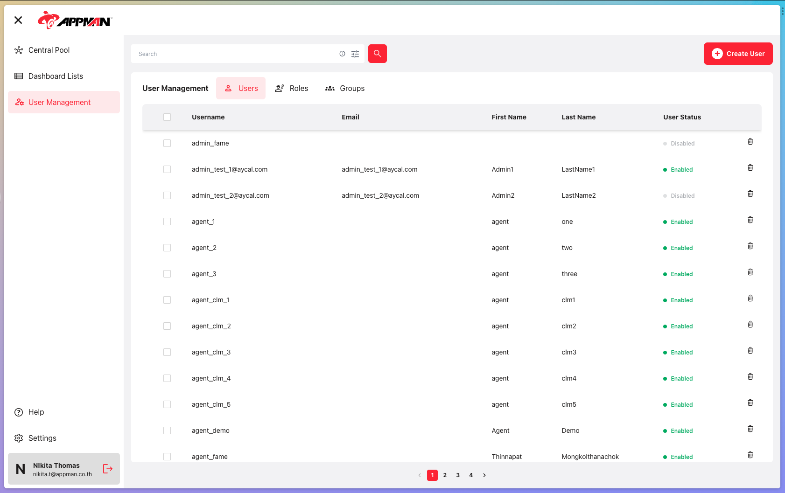Click the red search magnifier button
This screenshot has height=493, width=785.
pyautogui.click(x=378, y=54)
